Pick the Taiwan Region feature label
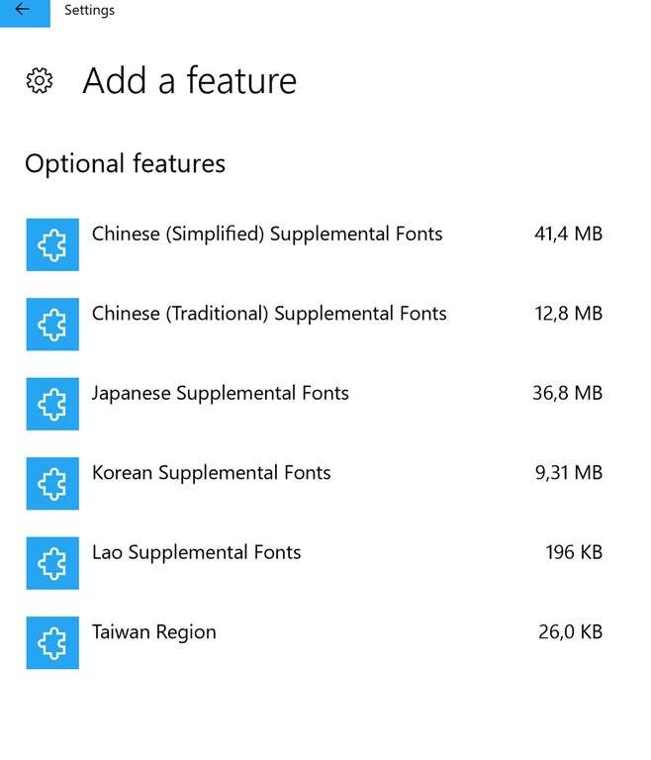651x760 pixels. [154, 632]
